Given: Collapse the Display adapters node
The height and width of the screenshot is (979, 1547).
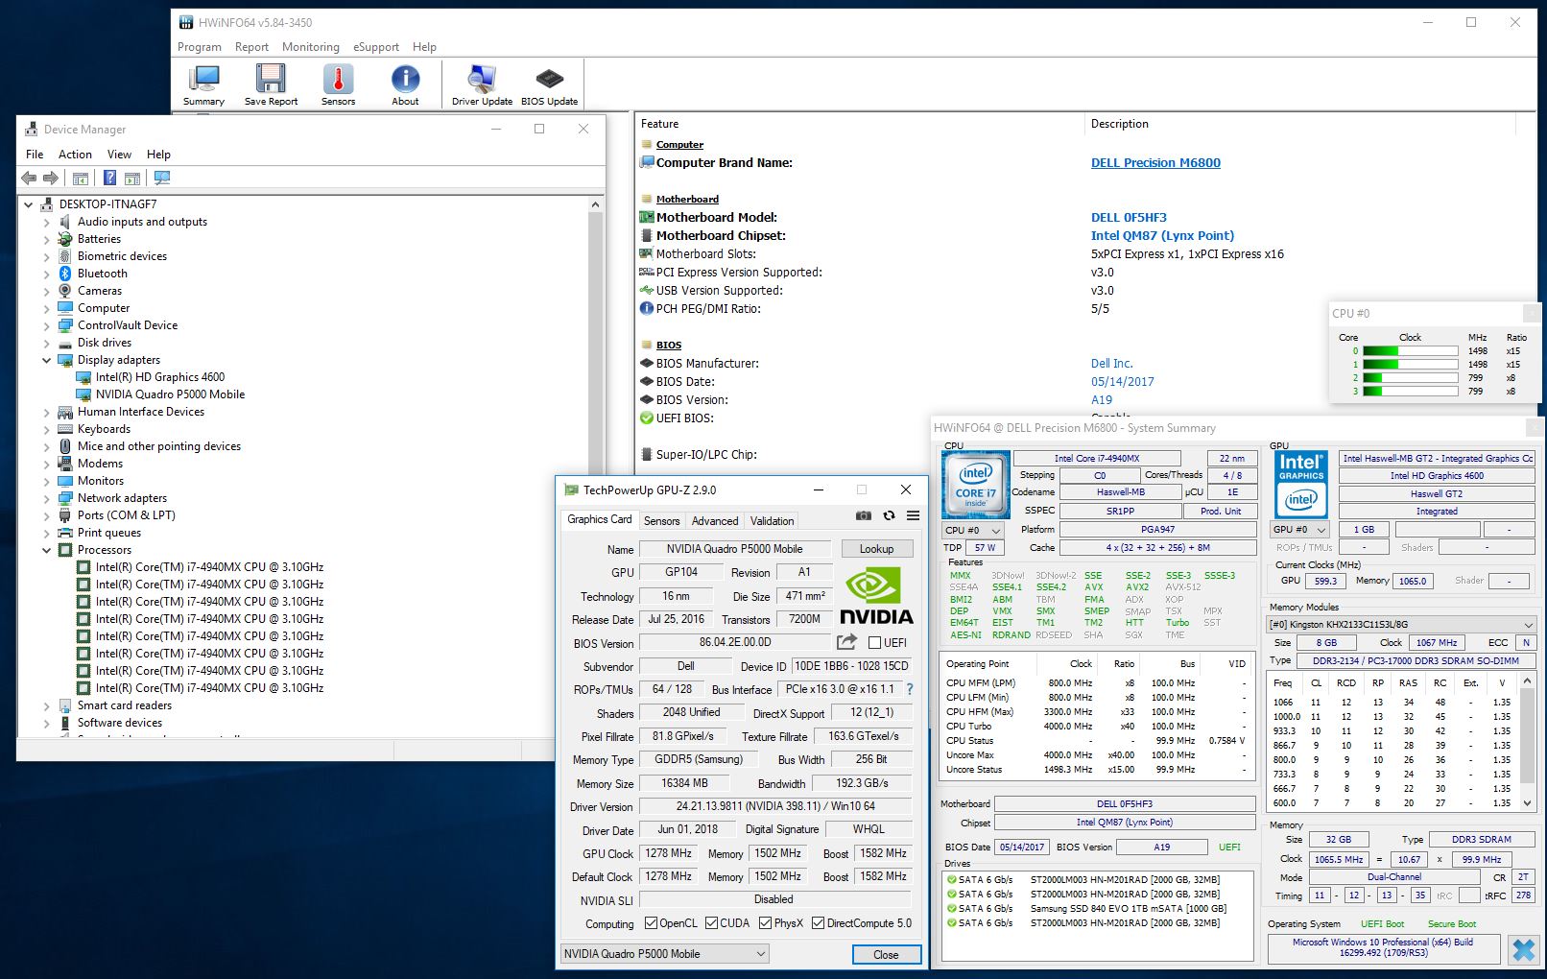Looking at the screenshot, I should pos(46,360).
